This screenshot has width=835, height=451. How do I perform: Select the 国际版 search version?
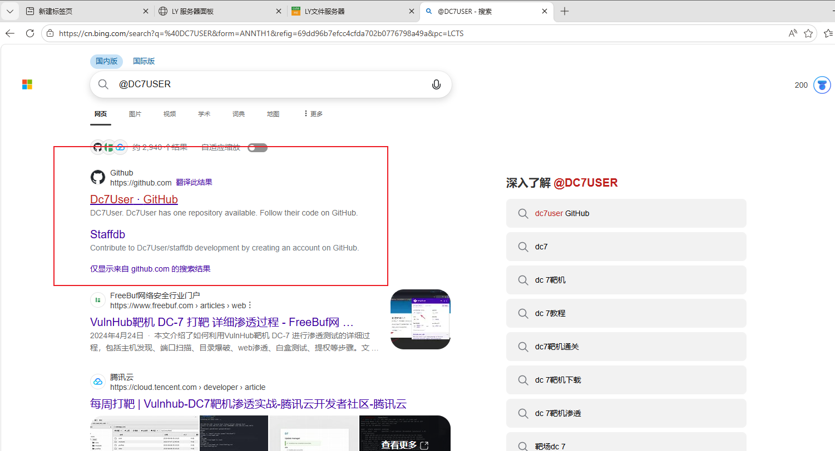[144, 61]
